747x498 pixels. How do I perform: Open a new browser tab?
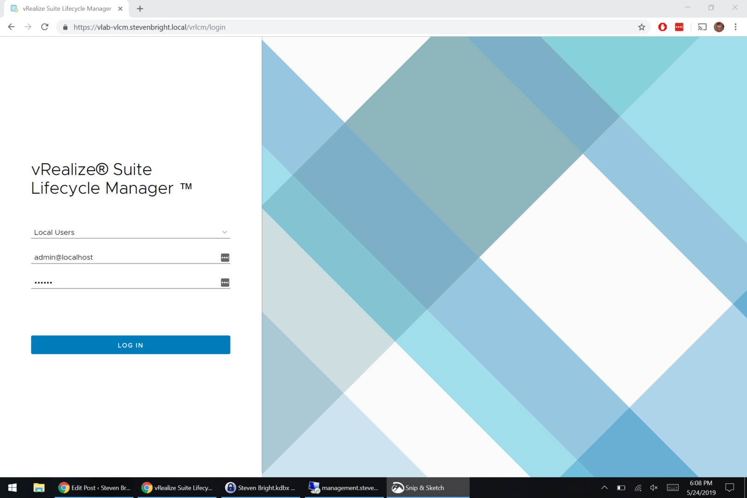pyautogui.click(x=140, y=9)
